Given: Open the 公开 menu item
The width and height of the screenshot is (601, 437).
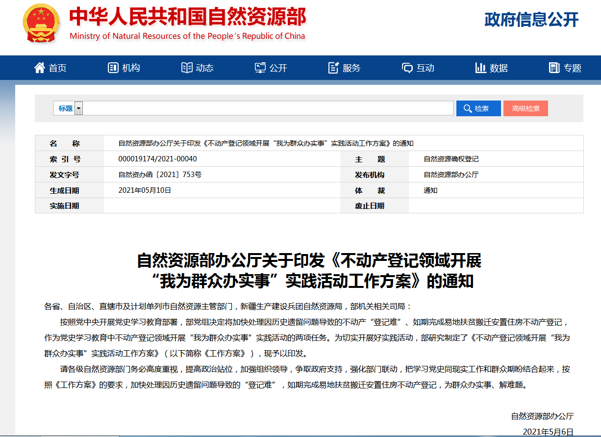Looking at the screenshot, I should (278, 68).
